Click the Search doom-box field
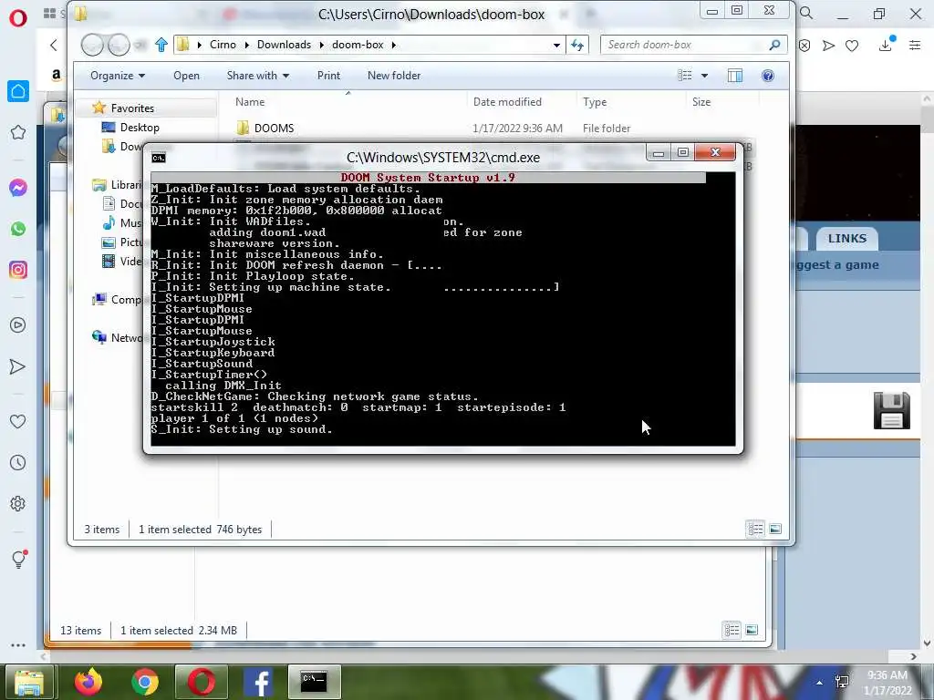The width and height of the screenshot is (934, 700). point(694,45)
